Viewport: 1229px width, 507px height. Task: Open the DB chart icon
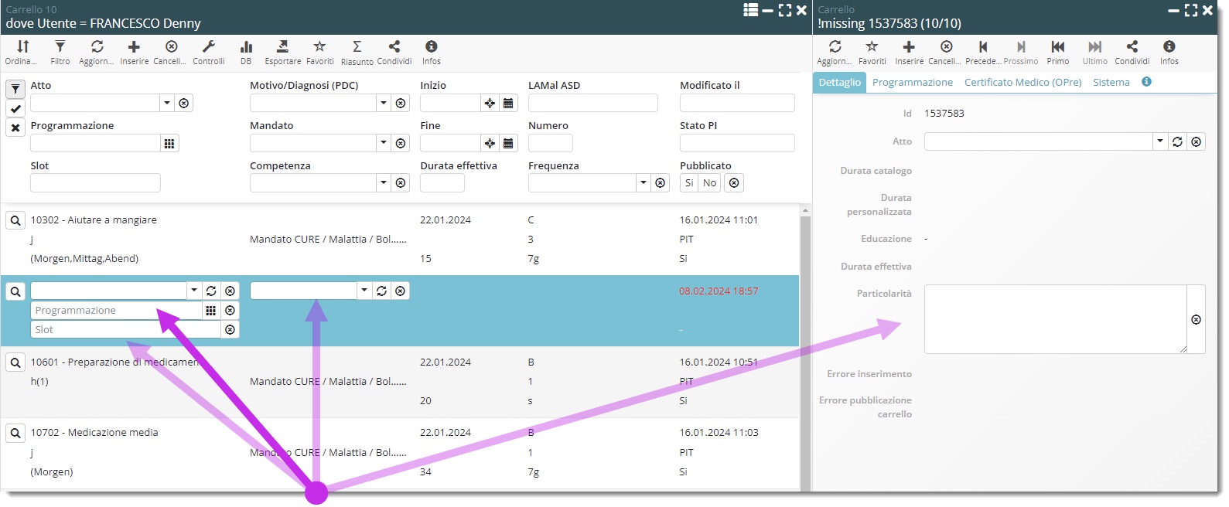click(246, 48)
